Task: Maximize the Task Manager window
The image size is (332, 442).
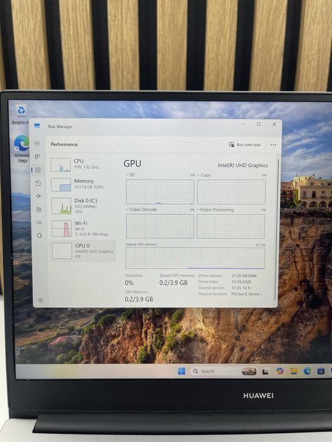Action: click(x=259, y=124)
